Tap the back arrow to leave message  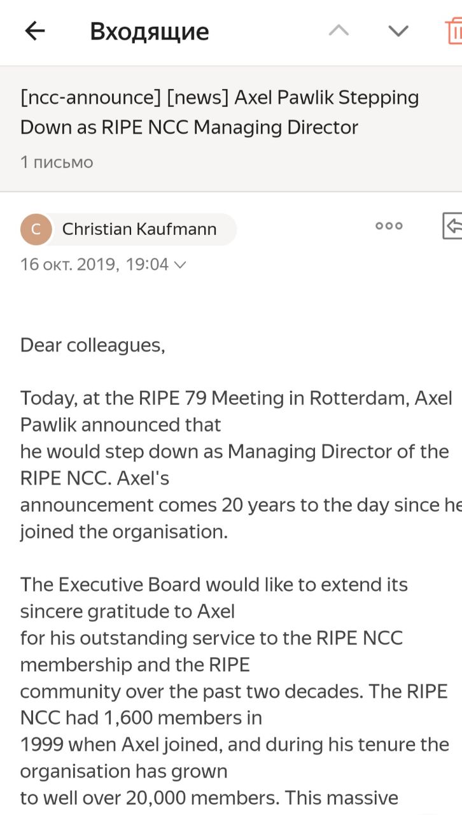[x=35, y=31]
